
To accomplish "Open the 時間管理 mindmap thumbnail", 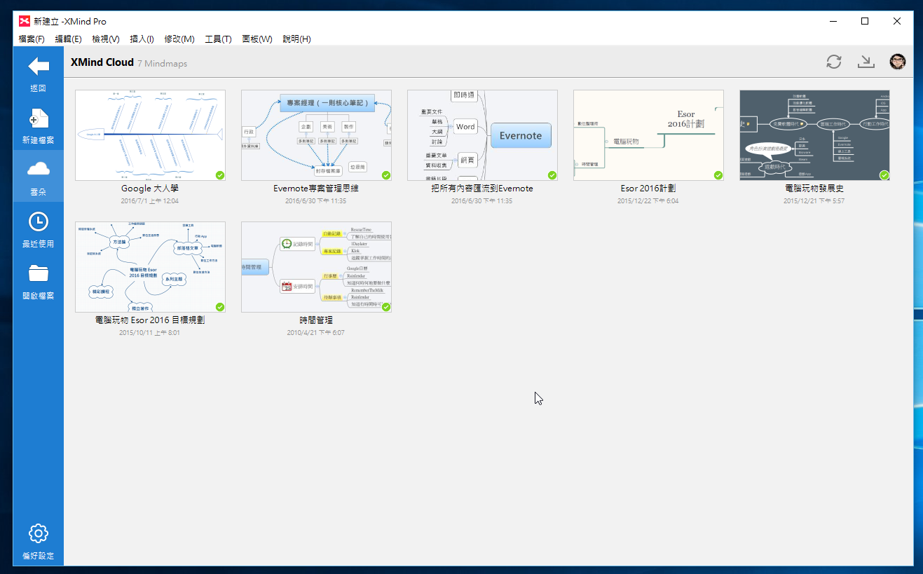I will click(x=316, y=267).
